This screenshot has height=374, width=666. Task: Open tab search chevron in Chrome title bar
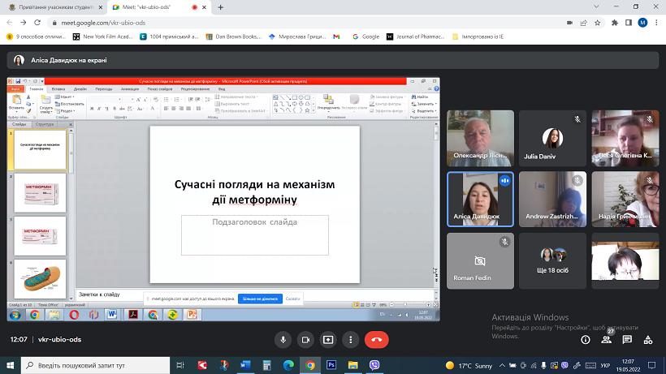[x=596, y=6]
